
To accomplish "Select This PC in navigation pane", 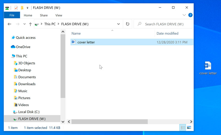I will point(22,56).
